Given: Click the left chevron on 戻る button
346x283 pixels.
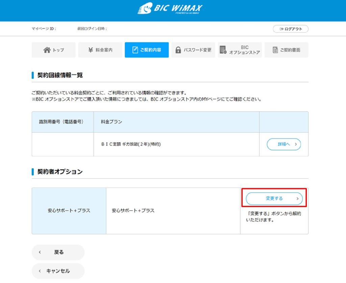Looking at the screenshot, I should coord(40,252).
